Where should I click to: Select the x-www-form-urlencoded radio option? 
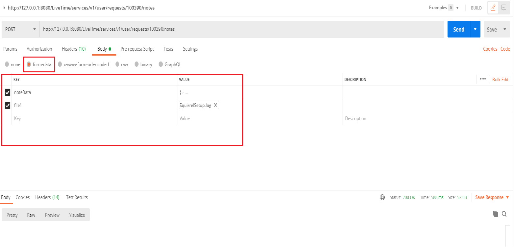pos(60,64)
